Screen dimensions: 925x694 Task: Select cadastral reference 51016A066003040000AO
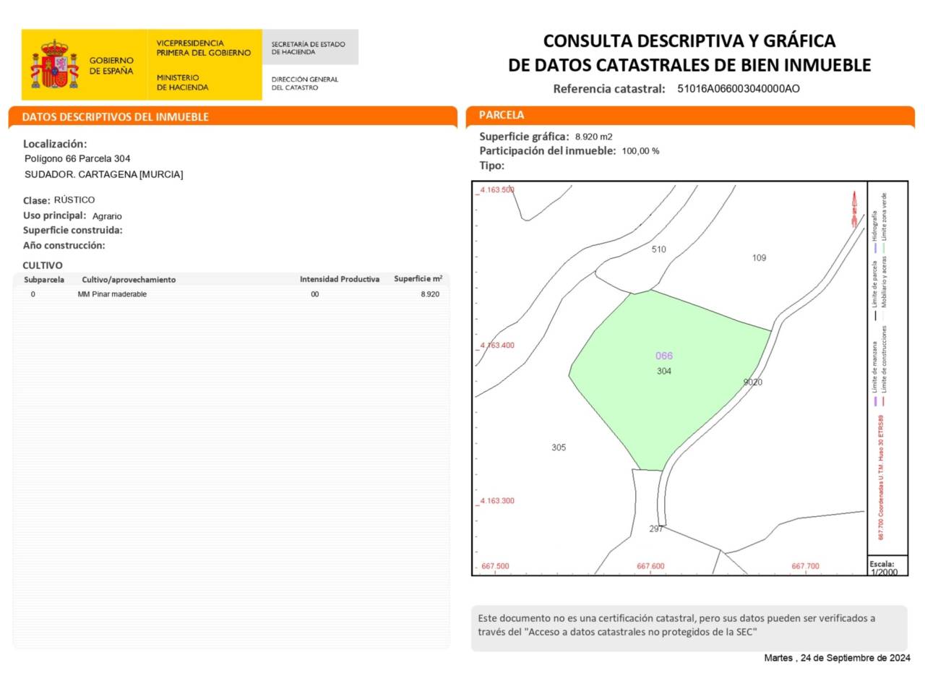pyautogui.click(x=739, y=89)
